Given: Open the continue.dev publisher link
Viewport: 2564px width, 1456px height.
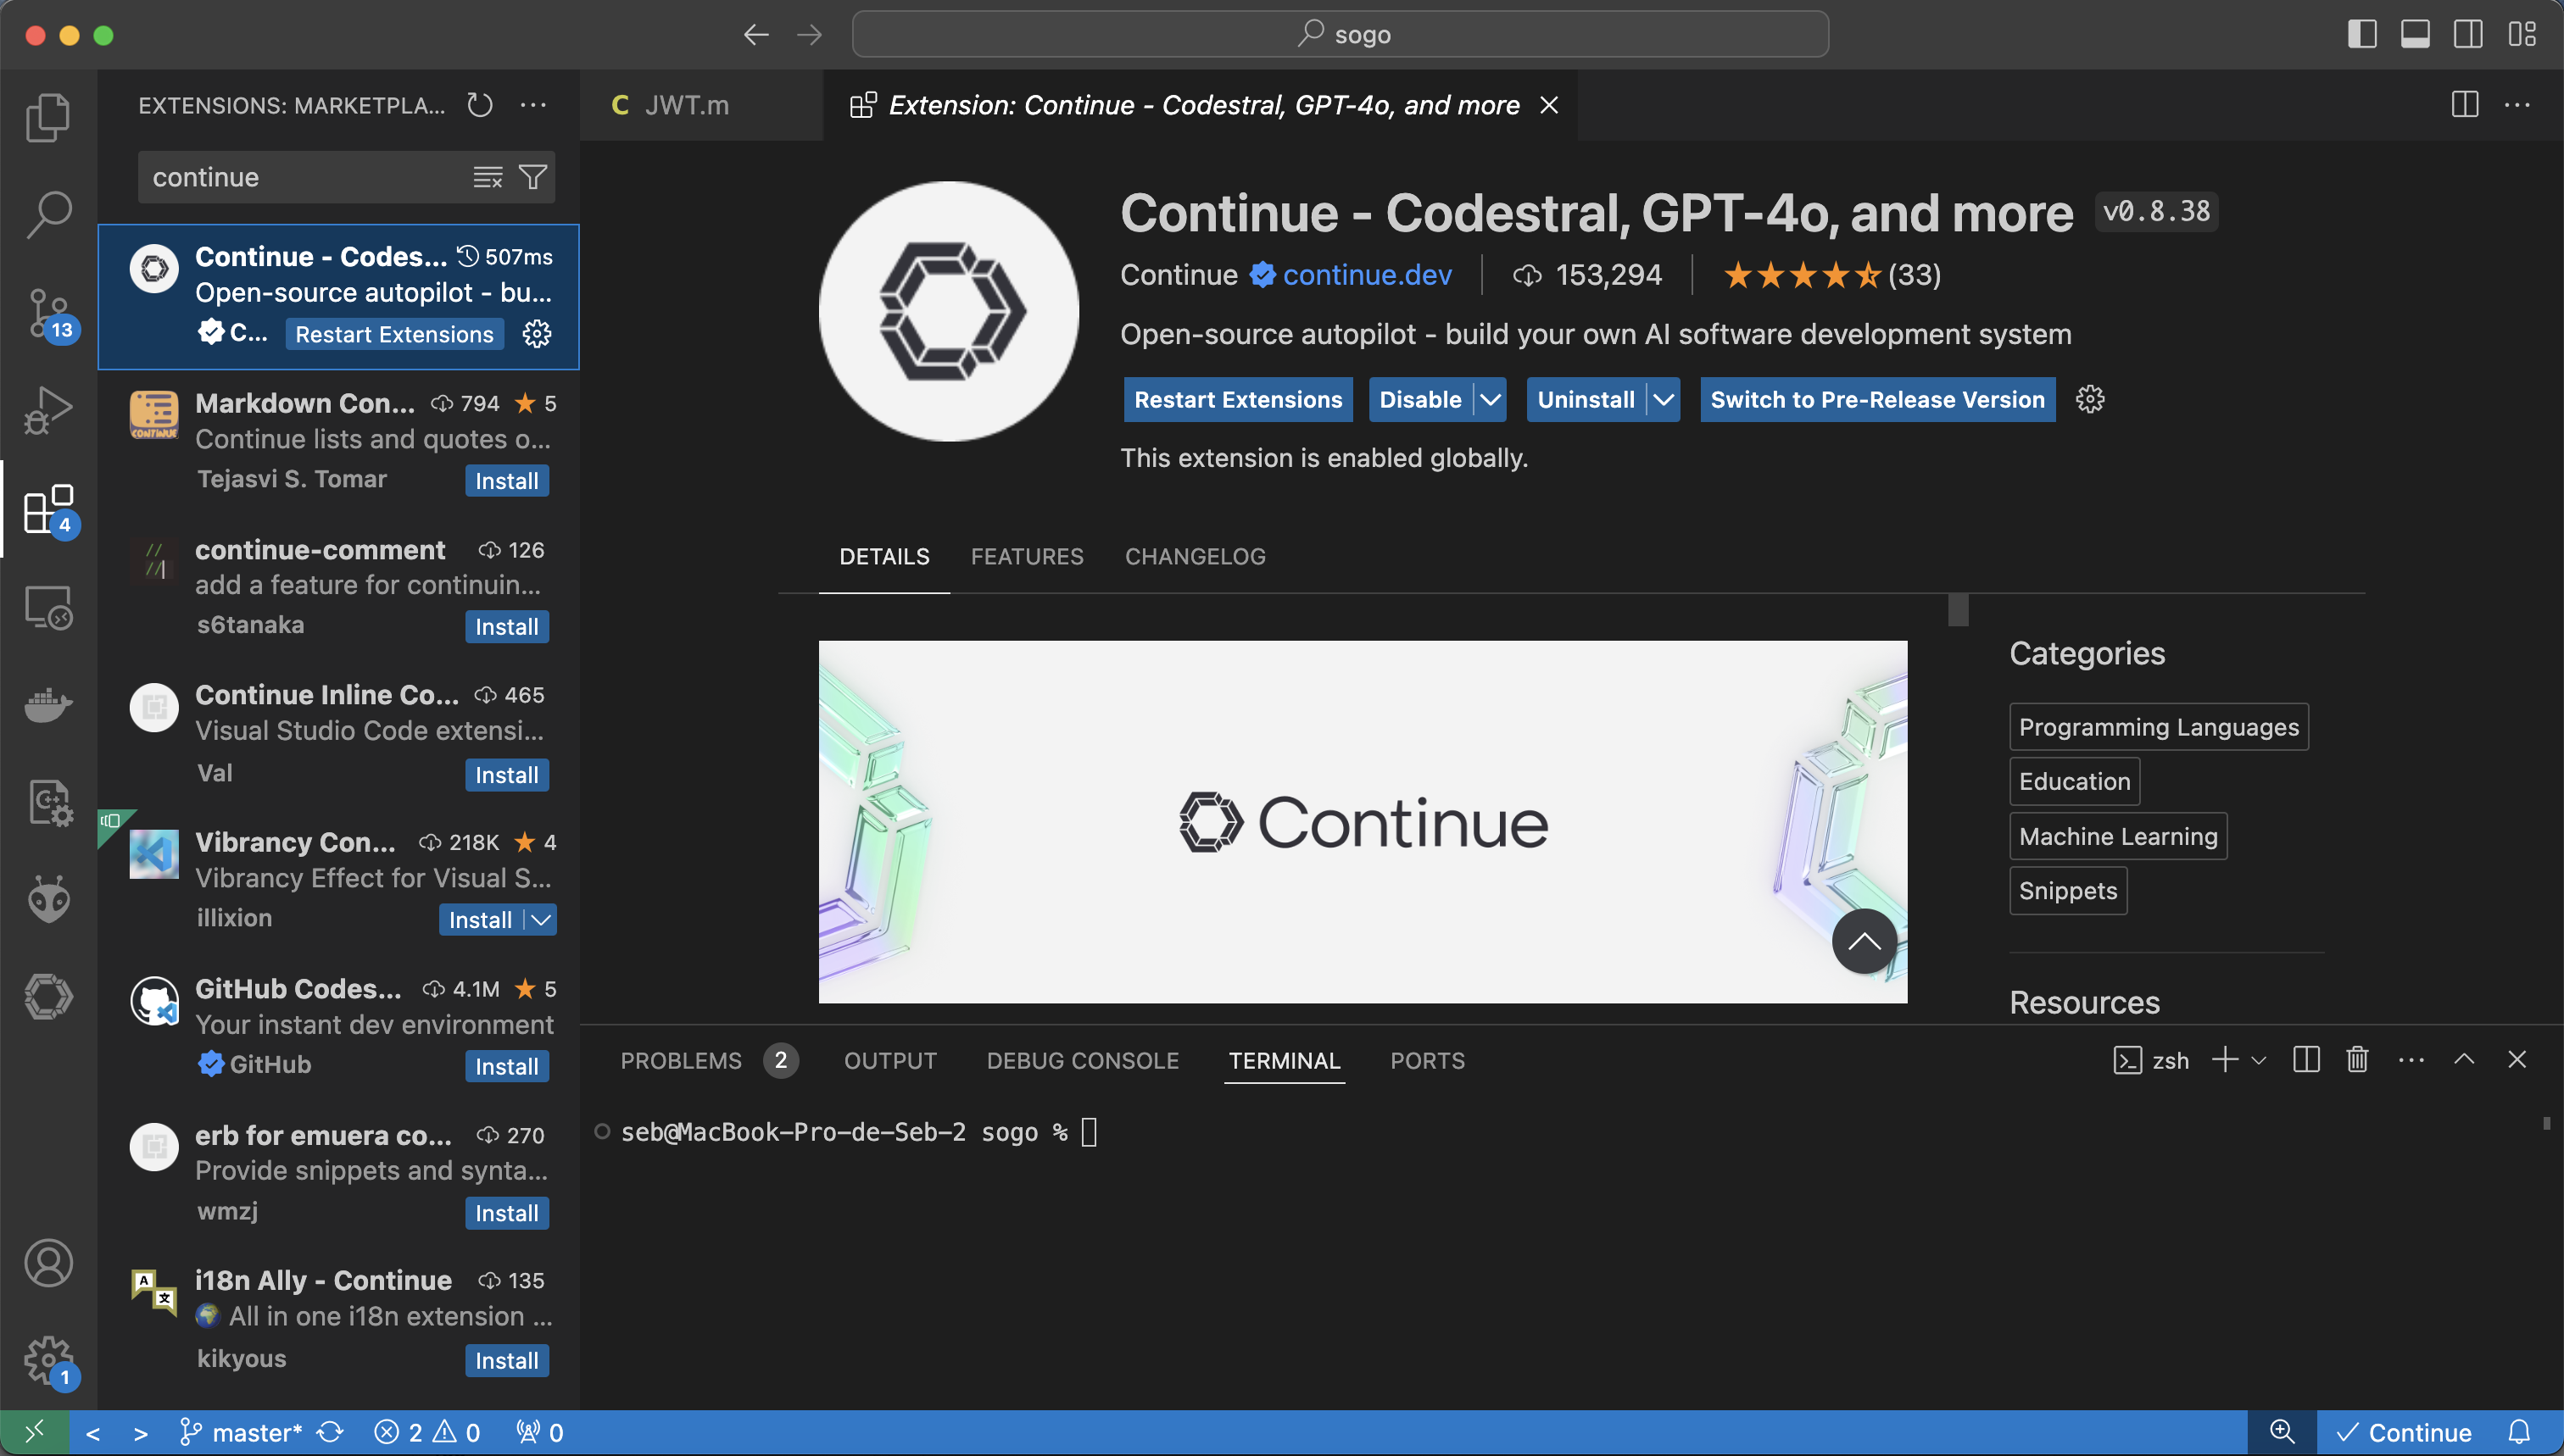Looking at the screenshot, I should click(1367, 275).
